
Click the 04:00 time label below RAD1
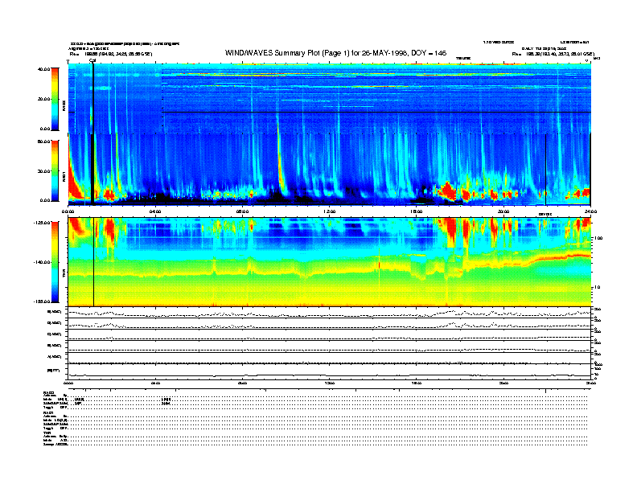point(155,211)
